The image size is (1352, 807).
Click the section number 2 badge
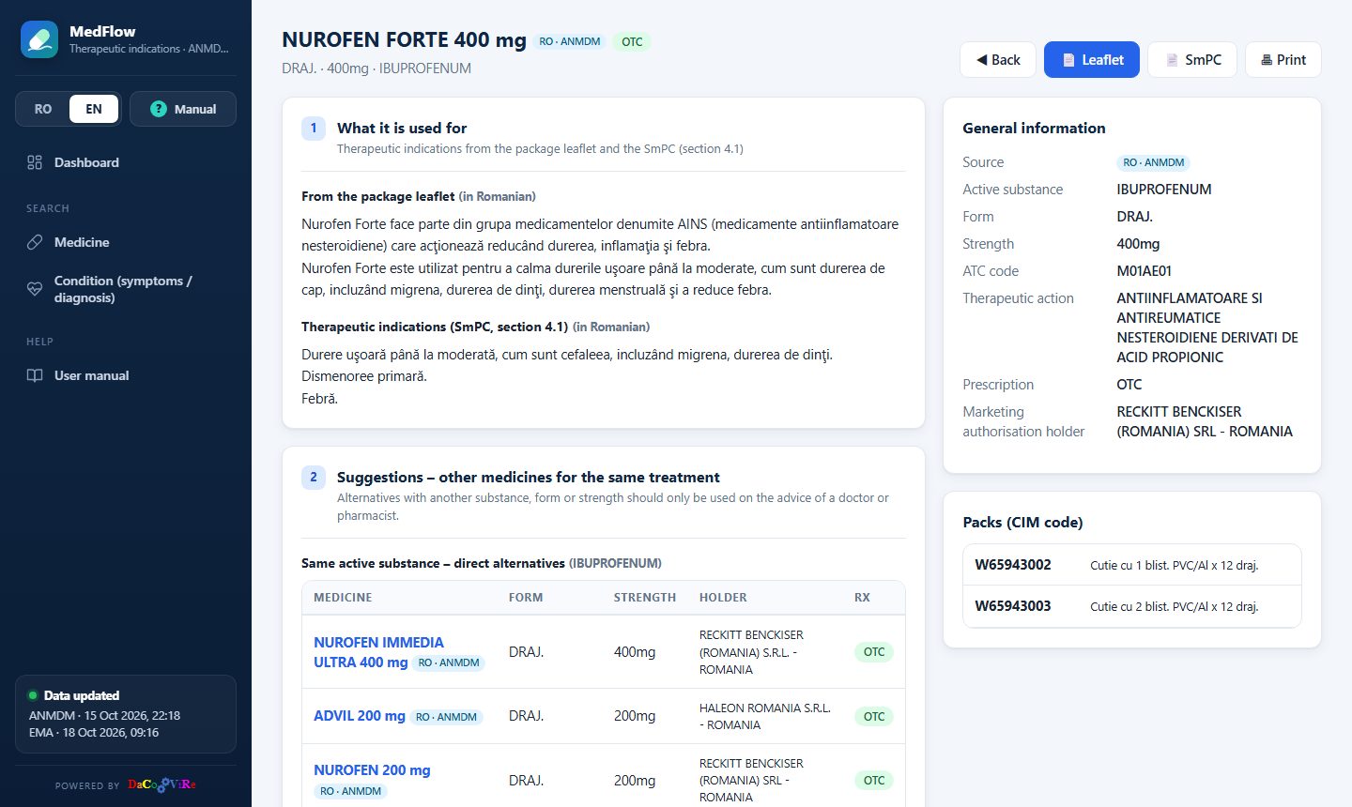pyautogui.click(x=314, y=478)
